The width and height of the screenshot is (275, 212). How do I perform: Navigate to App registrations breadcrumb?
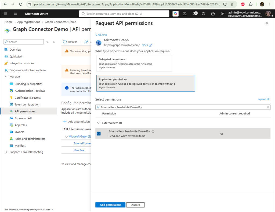[28, 22]
